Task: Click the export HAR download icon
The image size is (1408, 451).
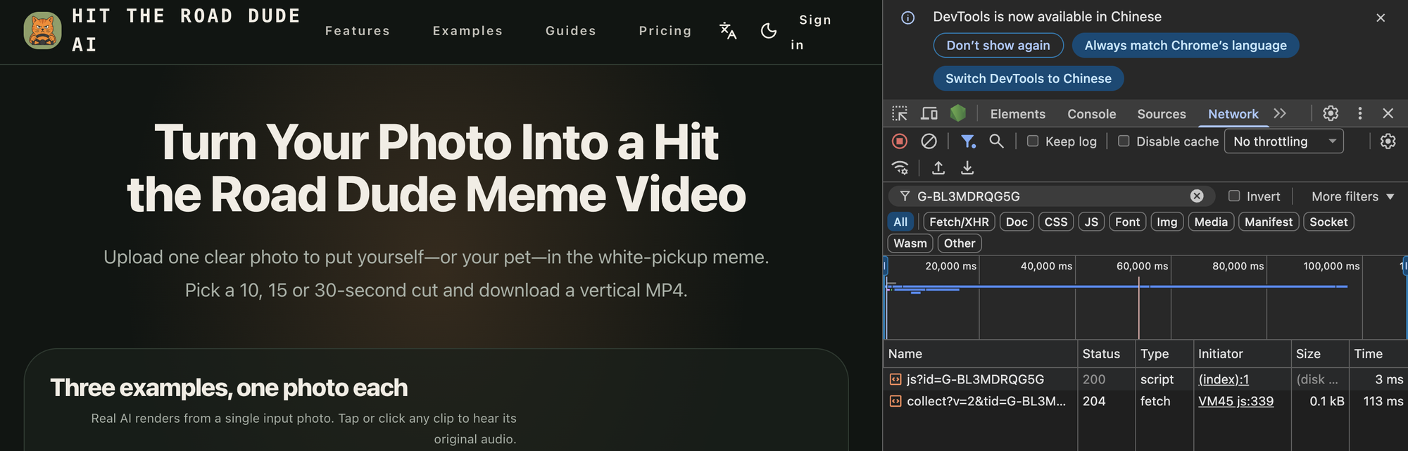Action: pos(967,167)
